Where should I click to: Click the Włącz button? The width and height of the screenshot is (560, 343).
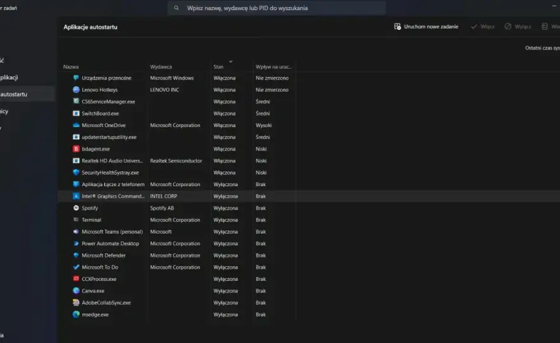(x=483, y=27)
